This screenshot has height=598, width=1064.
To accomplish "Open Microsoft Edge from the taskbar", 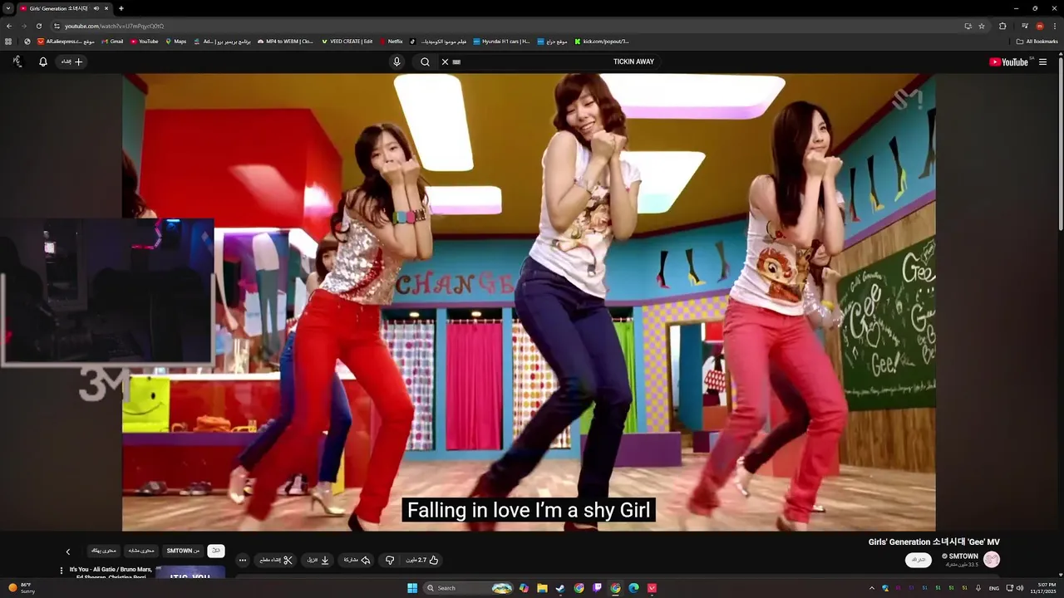I will 633,588.
